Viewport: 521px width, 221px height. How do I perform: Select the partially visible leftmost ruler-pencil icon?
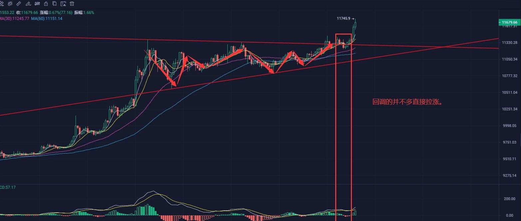[1, 4]
